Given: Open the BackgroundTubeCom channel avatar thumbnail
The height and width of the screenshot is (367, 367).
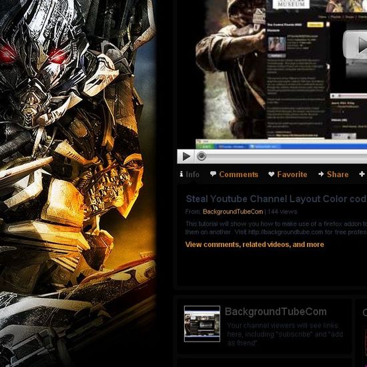Looking at the screenshot, I should click(202, 324).
